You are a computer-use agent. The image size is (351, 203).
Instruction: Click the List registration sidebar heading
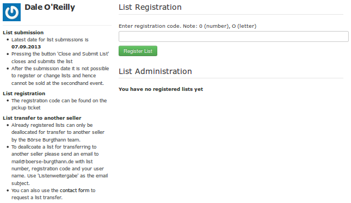(24, 94)
